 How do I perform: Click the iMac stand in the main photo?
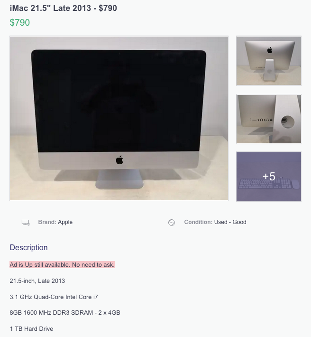click(x=119, y=179)
